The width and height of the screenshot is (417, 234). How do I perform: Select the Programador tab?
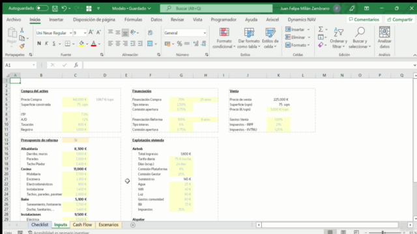click(x=223, y=19)
